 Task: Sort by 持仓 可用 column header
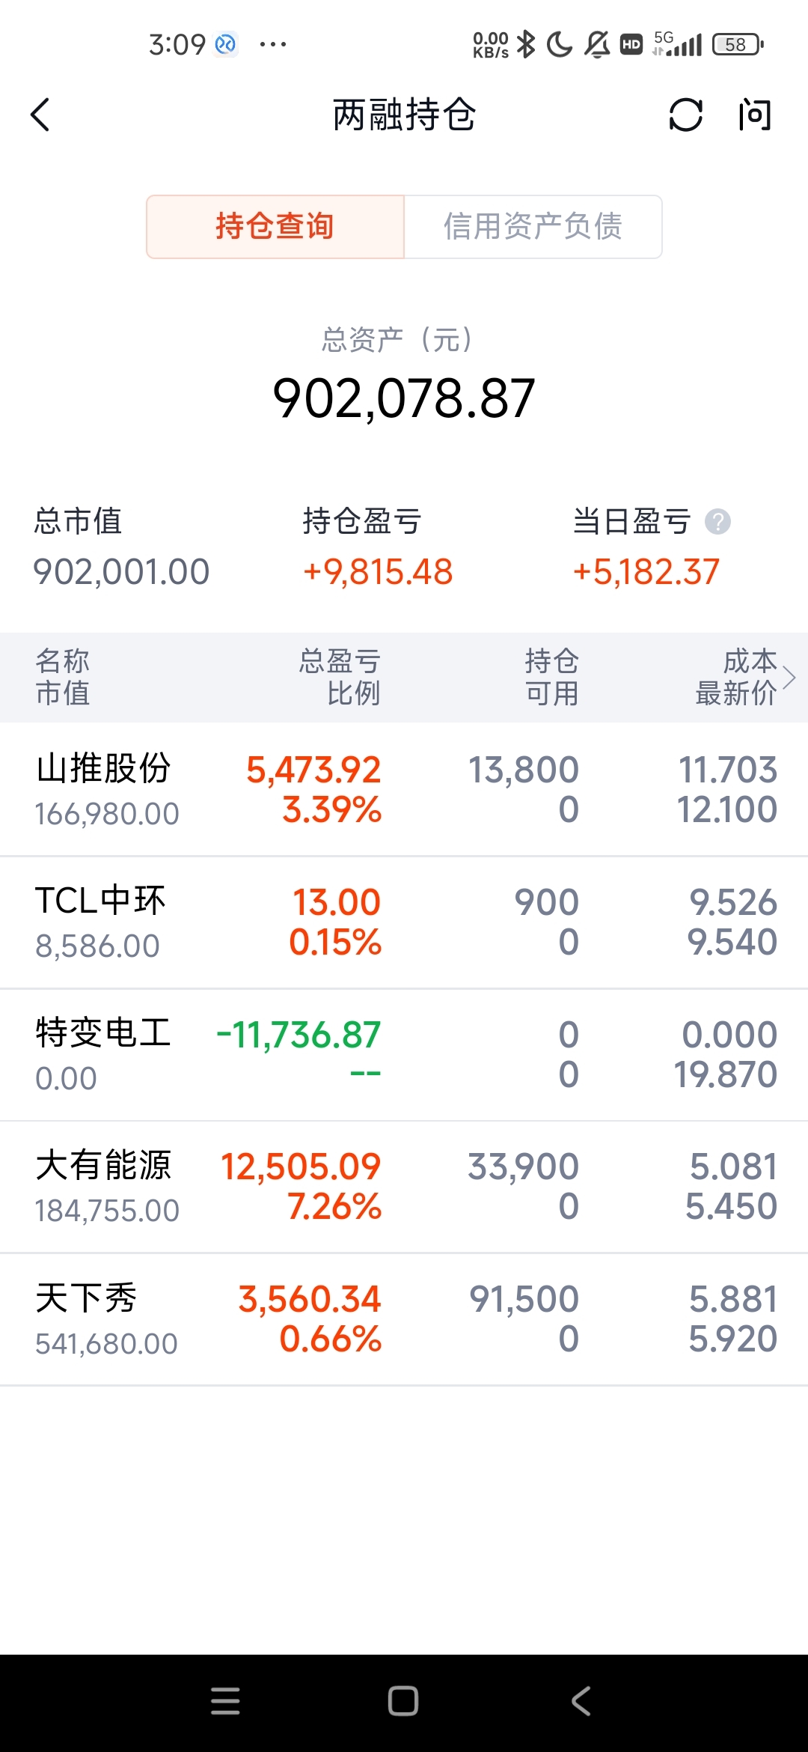click(x=552, y=677)
